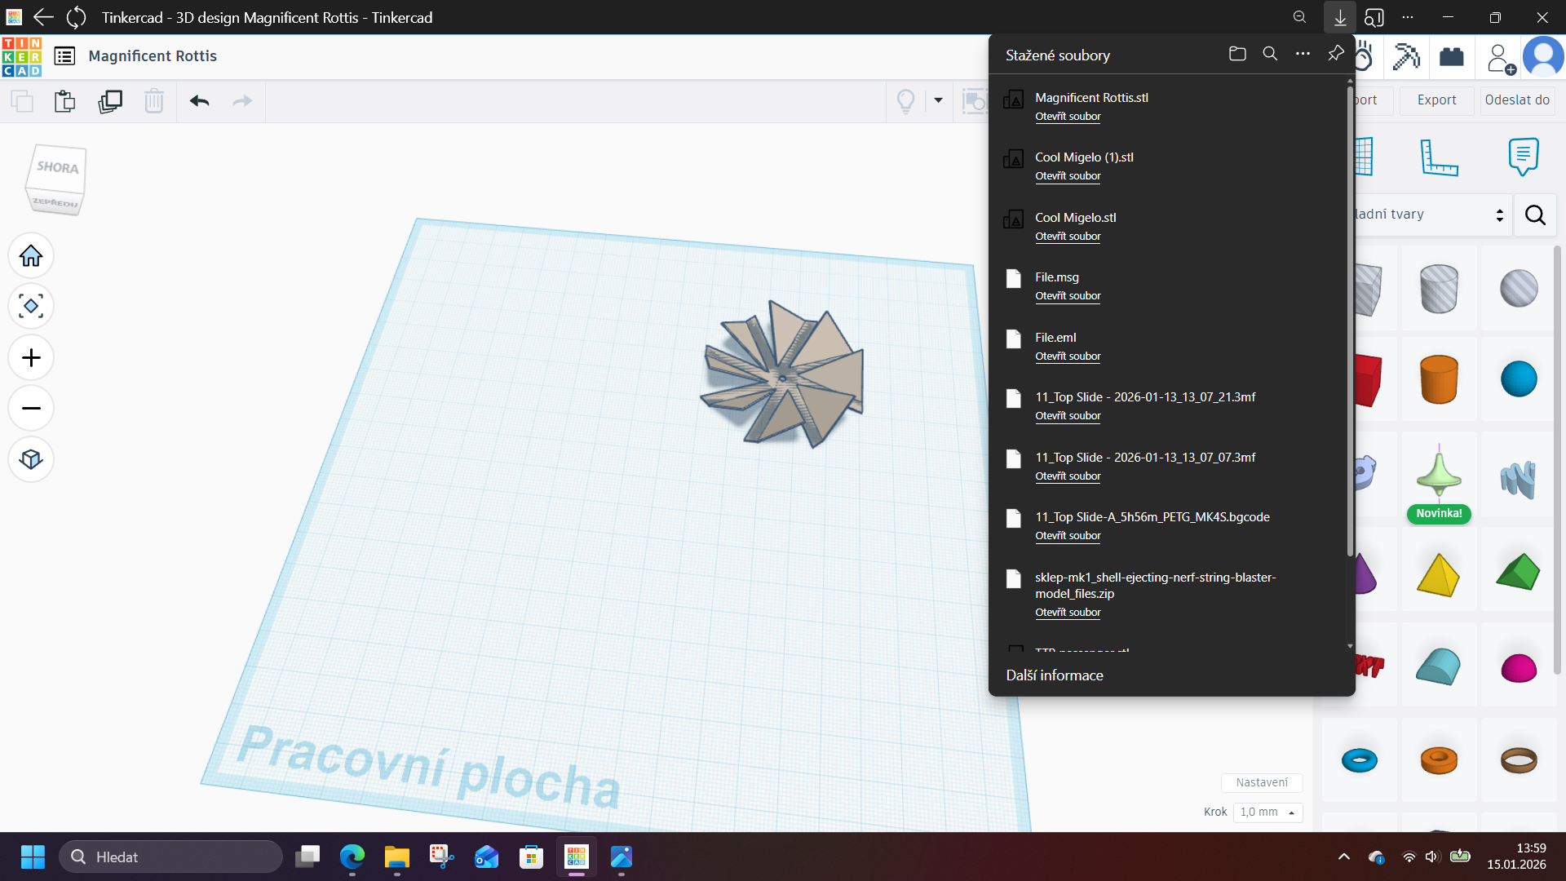Pick the teal round roof shape

[x=1439, y=666]
